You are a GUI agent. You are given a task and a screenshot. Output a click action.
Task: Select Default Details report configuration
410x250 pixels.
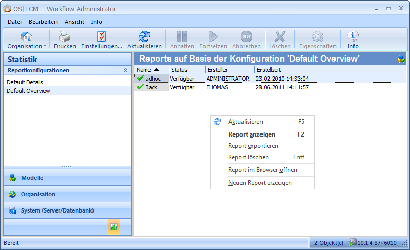25,82
